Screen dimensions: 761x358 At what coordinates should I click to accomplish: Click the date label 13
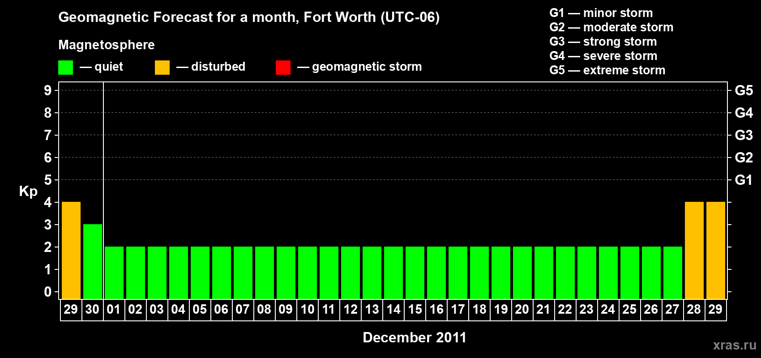click(372, 309)
